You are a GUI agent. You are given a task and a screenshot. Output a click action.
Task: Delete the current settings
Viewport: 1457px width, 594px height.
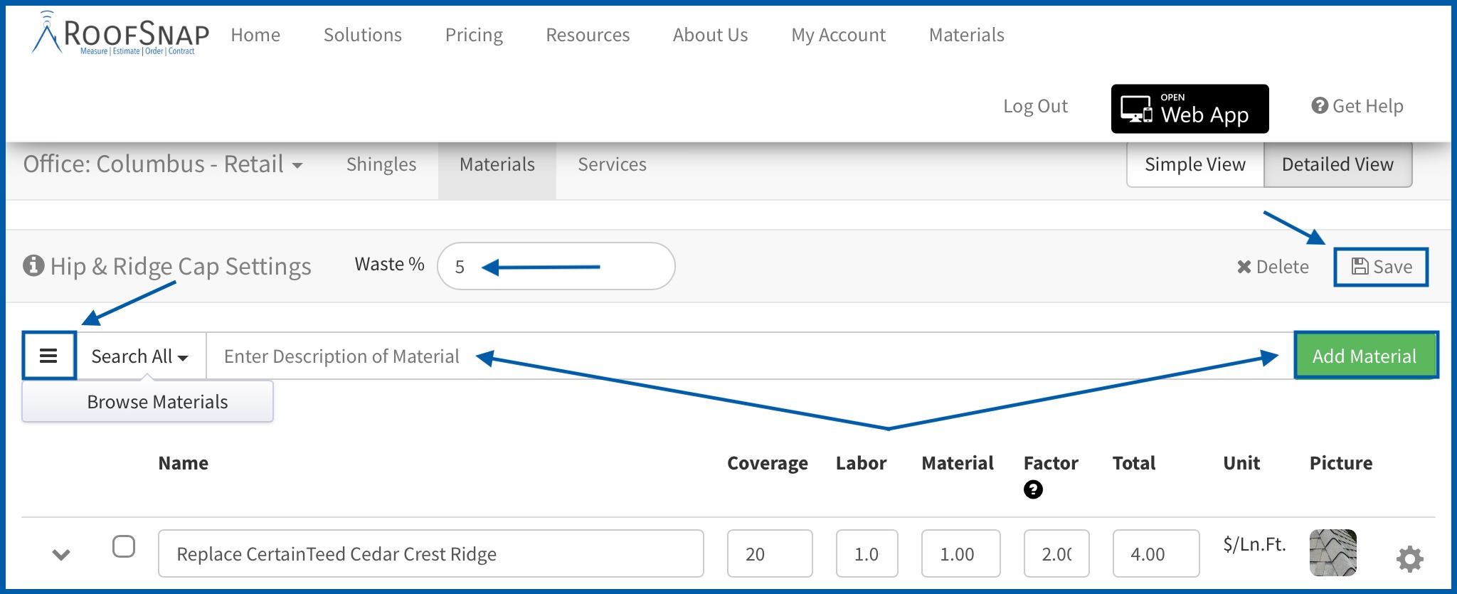pyautogui.click(x=1273, y=267)
